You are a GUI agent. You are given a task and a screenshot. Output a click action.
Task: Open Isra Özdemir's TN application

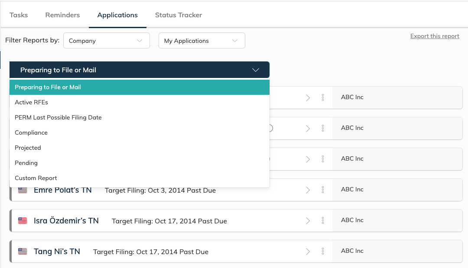[x=66, y=221]
